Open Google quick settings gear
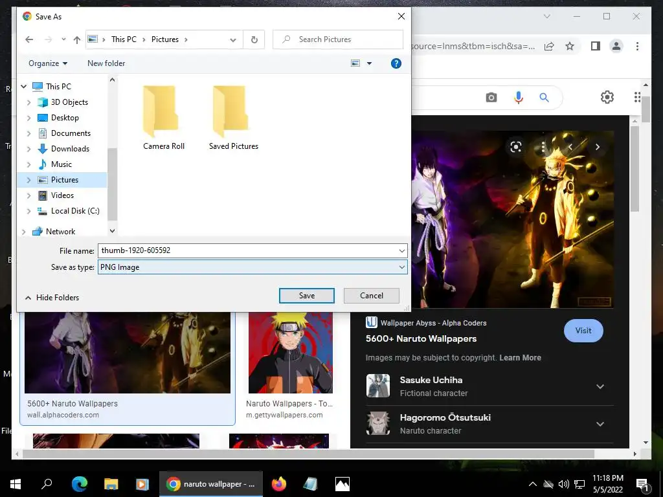Image resolution: width=663 pixels, height=497 pixels. 607,97
